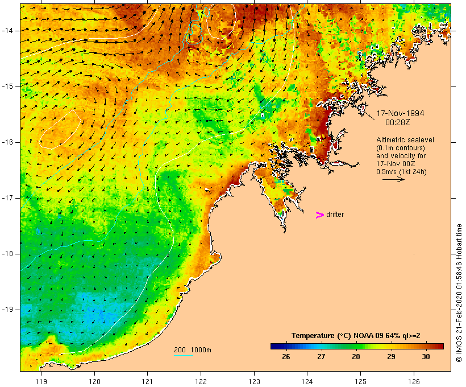Screen dimensions: 466x387
Task: Click the magenta drifter marker symbol
Action: [x=320, y=215]
